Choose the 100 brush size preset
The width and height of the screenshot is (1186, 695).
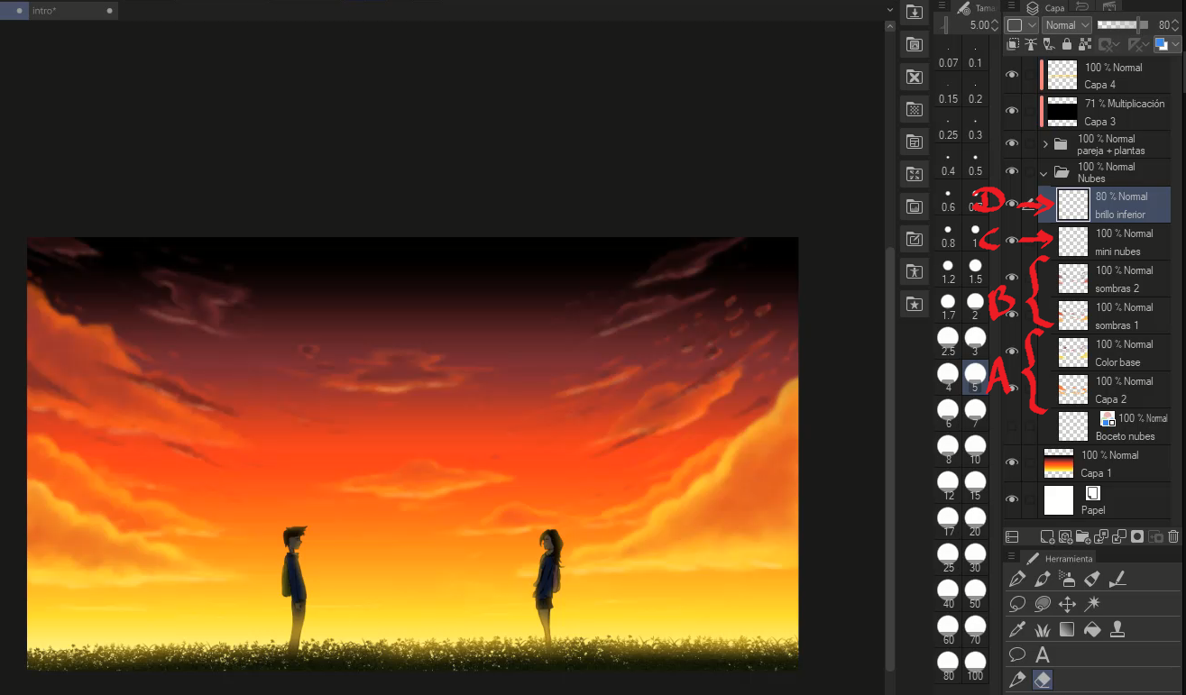click(x=975, y=668)
